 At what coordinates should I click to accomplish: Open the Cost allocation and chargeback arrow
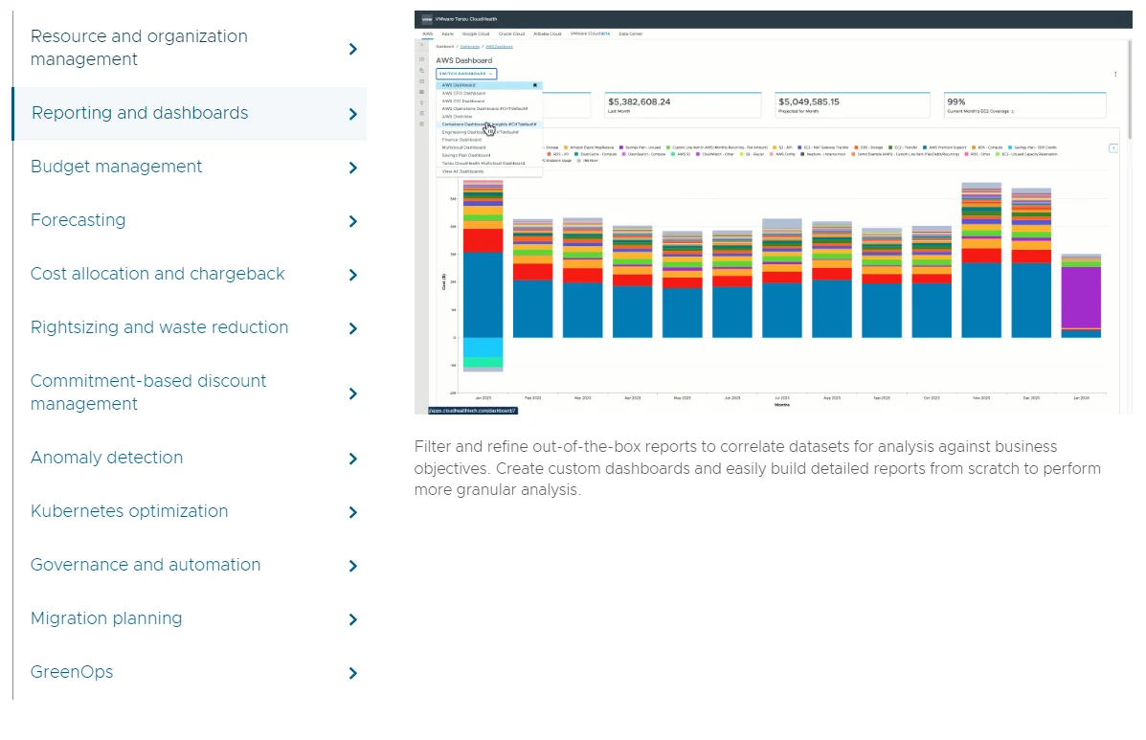353,275
